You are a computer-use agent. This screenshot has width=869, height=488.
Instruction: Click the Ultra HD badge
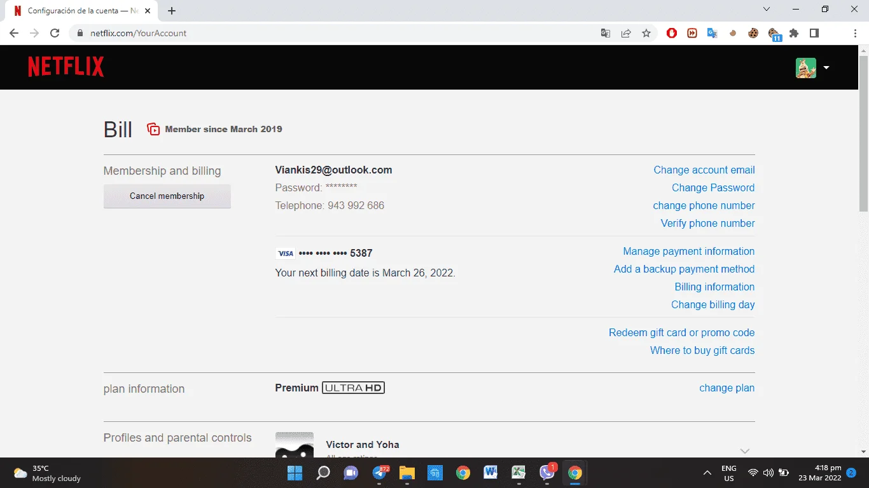click(353, 388)
